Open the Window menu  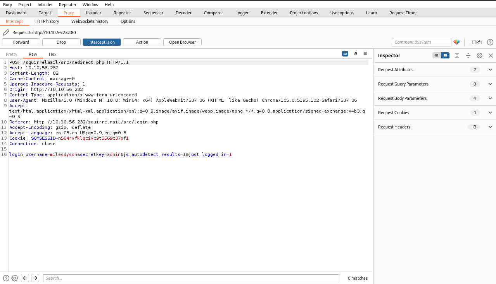coord(90,5)
